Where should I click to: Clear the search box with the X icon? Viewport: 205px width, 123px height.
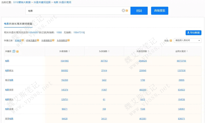click(123, 11)
